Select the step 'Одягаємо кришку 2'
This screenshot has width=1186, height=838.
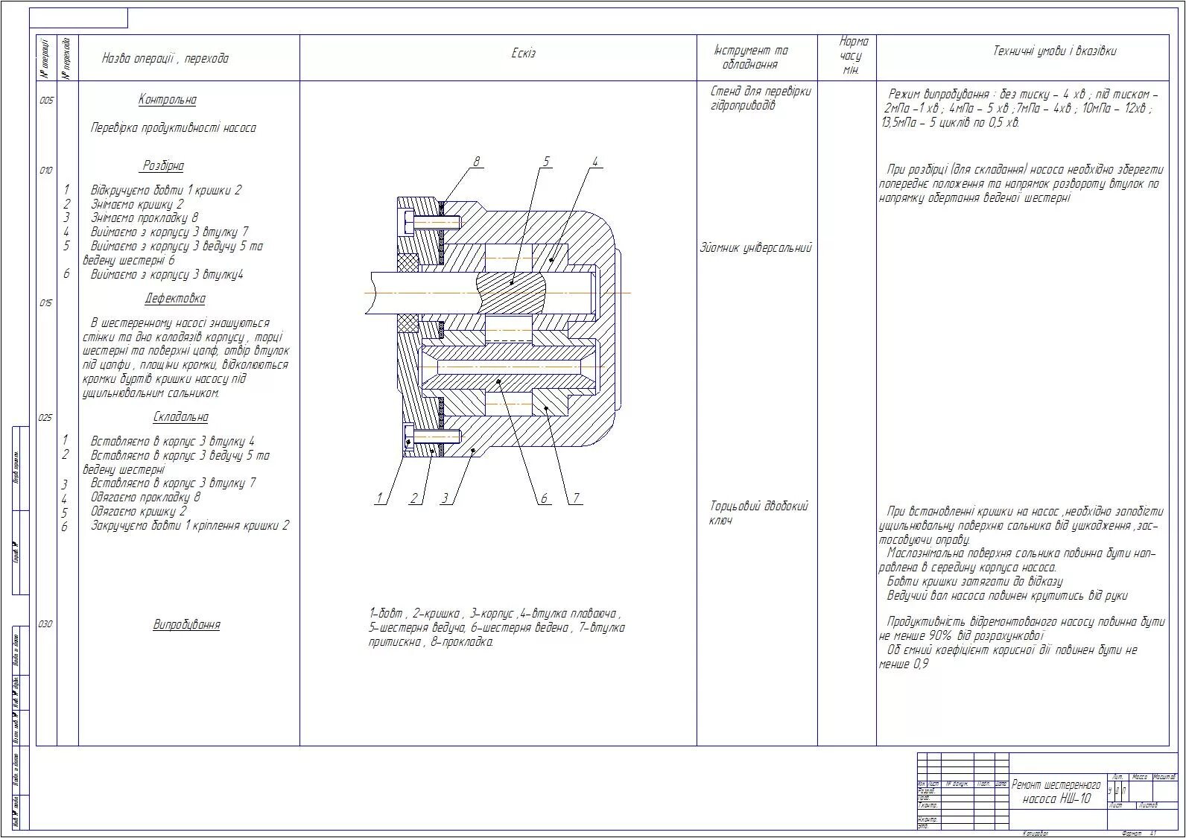click(139, 512)
